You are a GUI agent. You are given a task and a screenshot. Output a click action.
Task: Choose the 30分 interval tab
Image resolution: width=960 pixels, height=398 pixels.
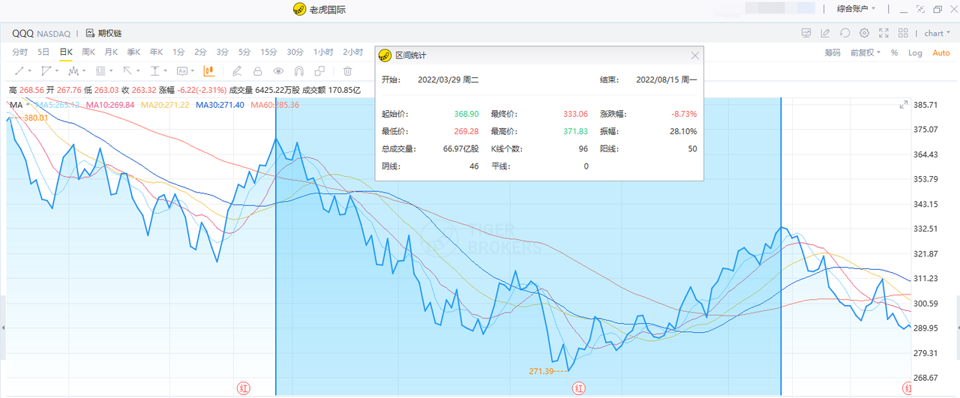click(295, 52)
